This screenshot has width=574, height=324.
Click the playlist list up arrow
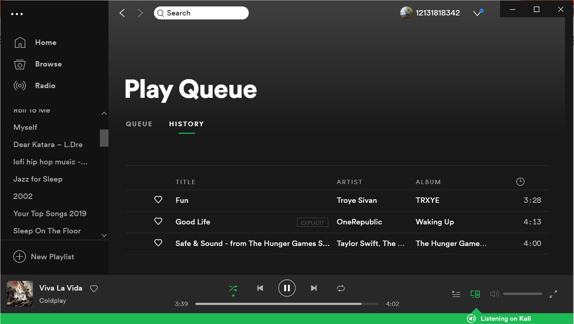click(x=104, y=113)
